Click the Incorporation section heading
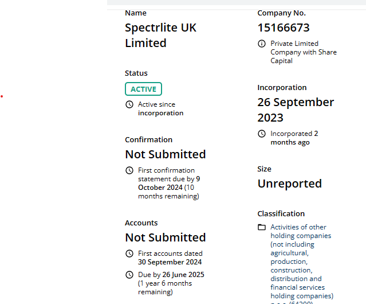Viewport: 366px width, 304px height. [x=282, y=88]
